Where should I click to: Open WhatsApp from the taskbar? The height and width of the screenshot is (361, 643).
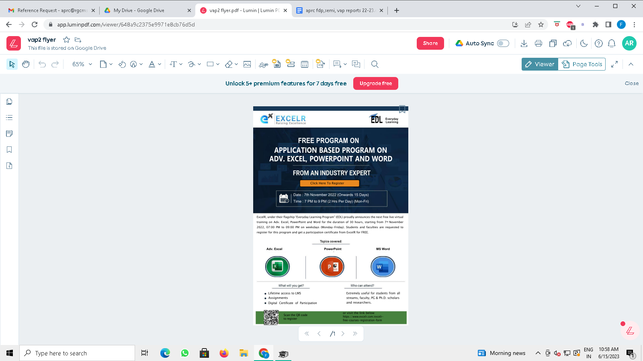click(185, 353)
